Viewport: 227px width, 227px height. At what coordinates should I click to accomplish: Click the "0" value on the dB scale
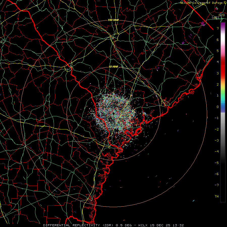point(218,107)
